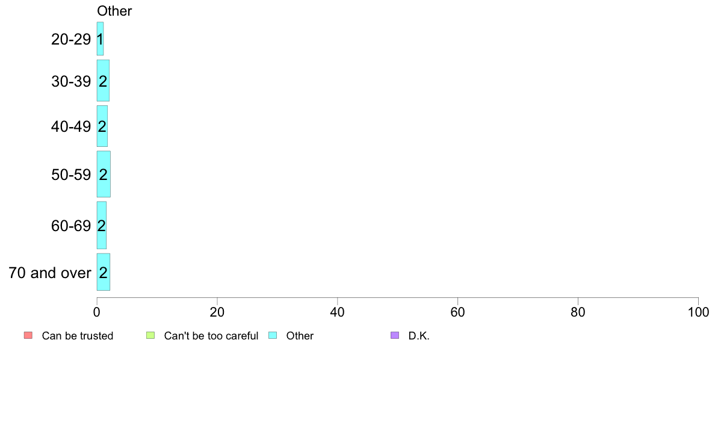Click the Other chart title
715x443 pixels.
pos(114,11)
